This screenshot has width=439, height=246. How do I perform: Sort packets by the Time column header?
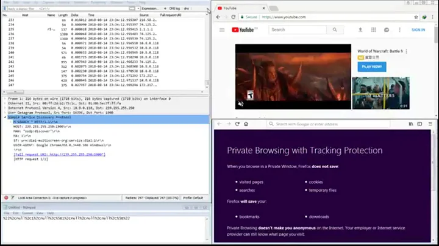(x=91, y=15)
